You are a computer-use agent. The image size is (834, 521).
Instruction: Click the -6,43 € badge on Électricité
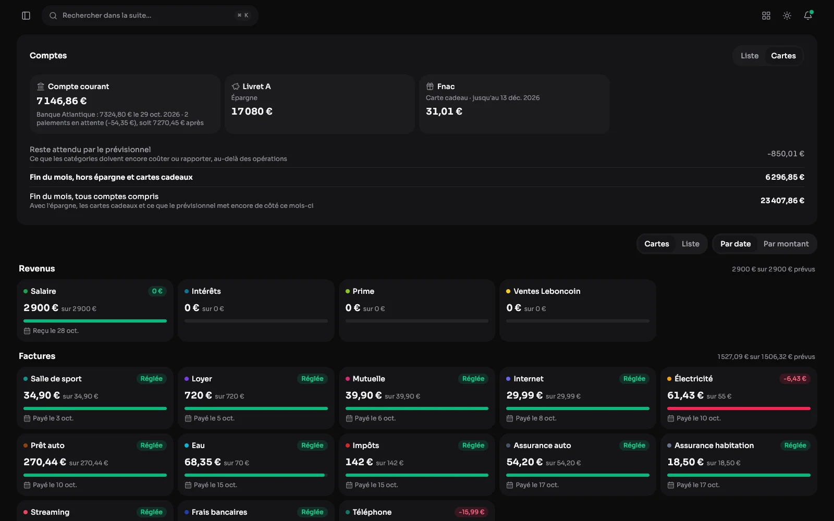point(795,379)
